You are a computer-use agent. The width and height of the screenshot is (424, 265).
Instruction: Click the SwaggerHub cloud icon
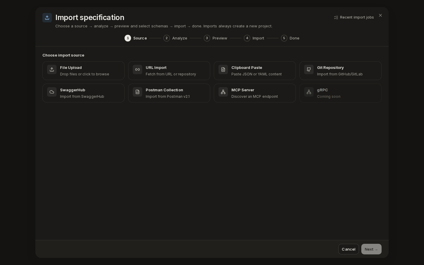coord(52,92)
